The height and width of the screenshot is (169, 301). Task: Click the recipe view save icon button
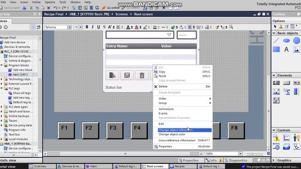point(127,75)
